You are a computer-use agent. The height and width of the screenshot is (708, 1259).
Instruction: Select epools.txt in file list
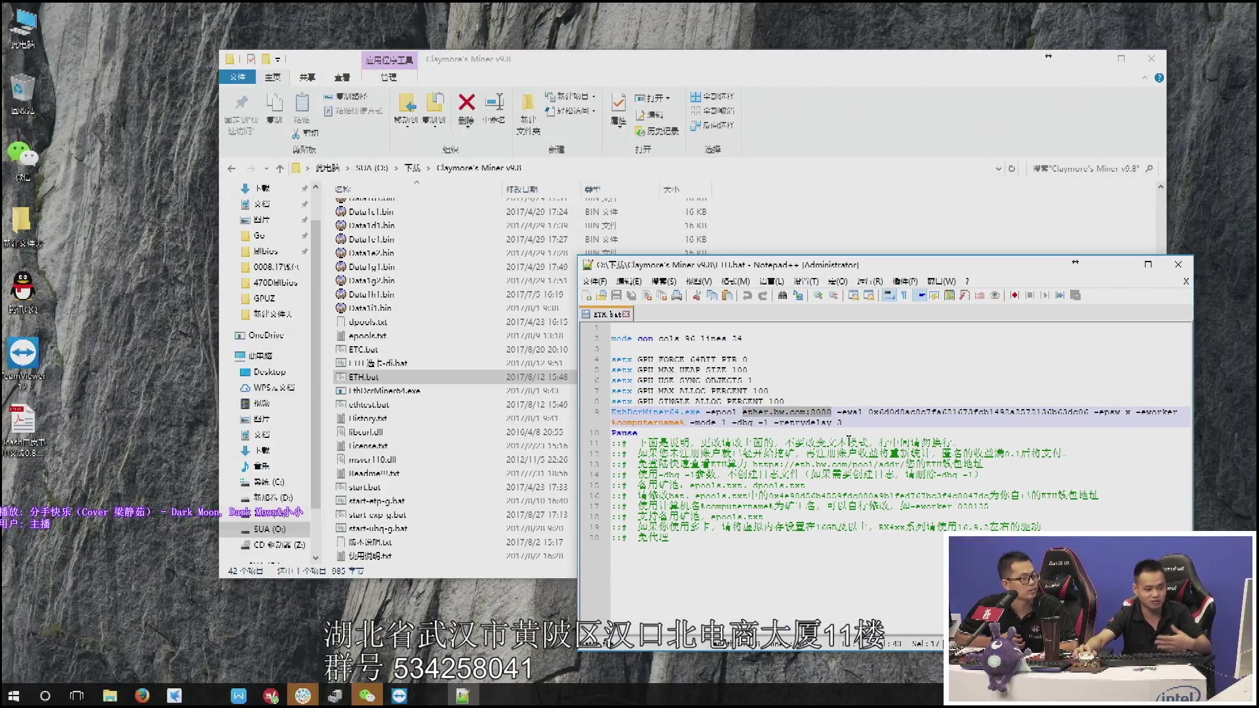tap(368, 336)
